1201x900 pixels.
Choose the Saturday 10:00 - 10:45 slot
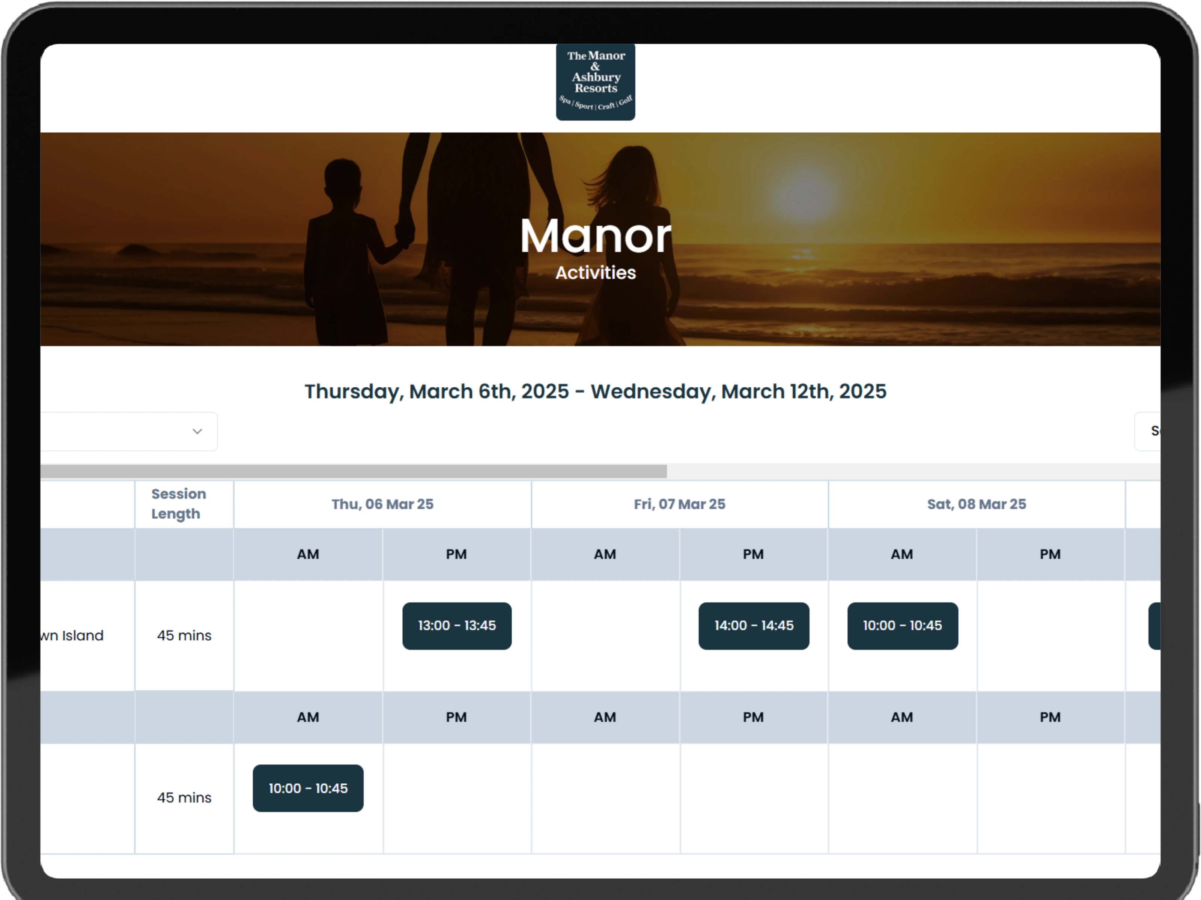click(x=902, y=625)
